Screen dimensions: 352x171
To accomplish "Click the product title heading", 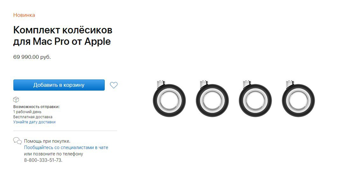I will 63,36.
